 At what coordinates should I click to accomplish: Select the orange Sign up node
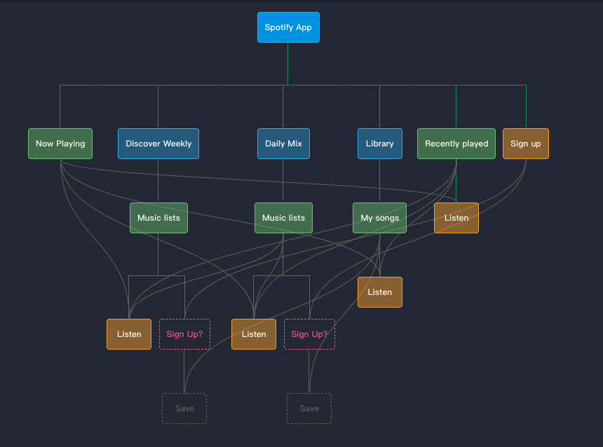tap(525, 143)
